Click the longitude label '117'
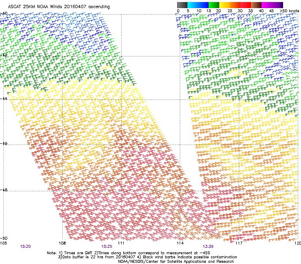This screenshot has height=264, width=301. coord(239,243)
